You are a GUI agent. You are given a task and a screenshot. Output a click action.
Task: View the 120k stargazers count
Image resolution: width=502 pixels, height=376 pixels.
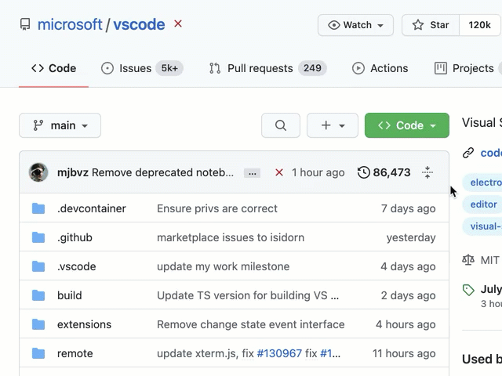479,25
